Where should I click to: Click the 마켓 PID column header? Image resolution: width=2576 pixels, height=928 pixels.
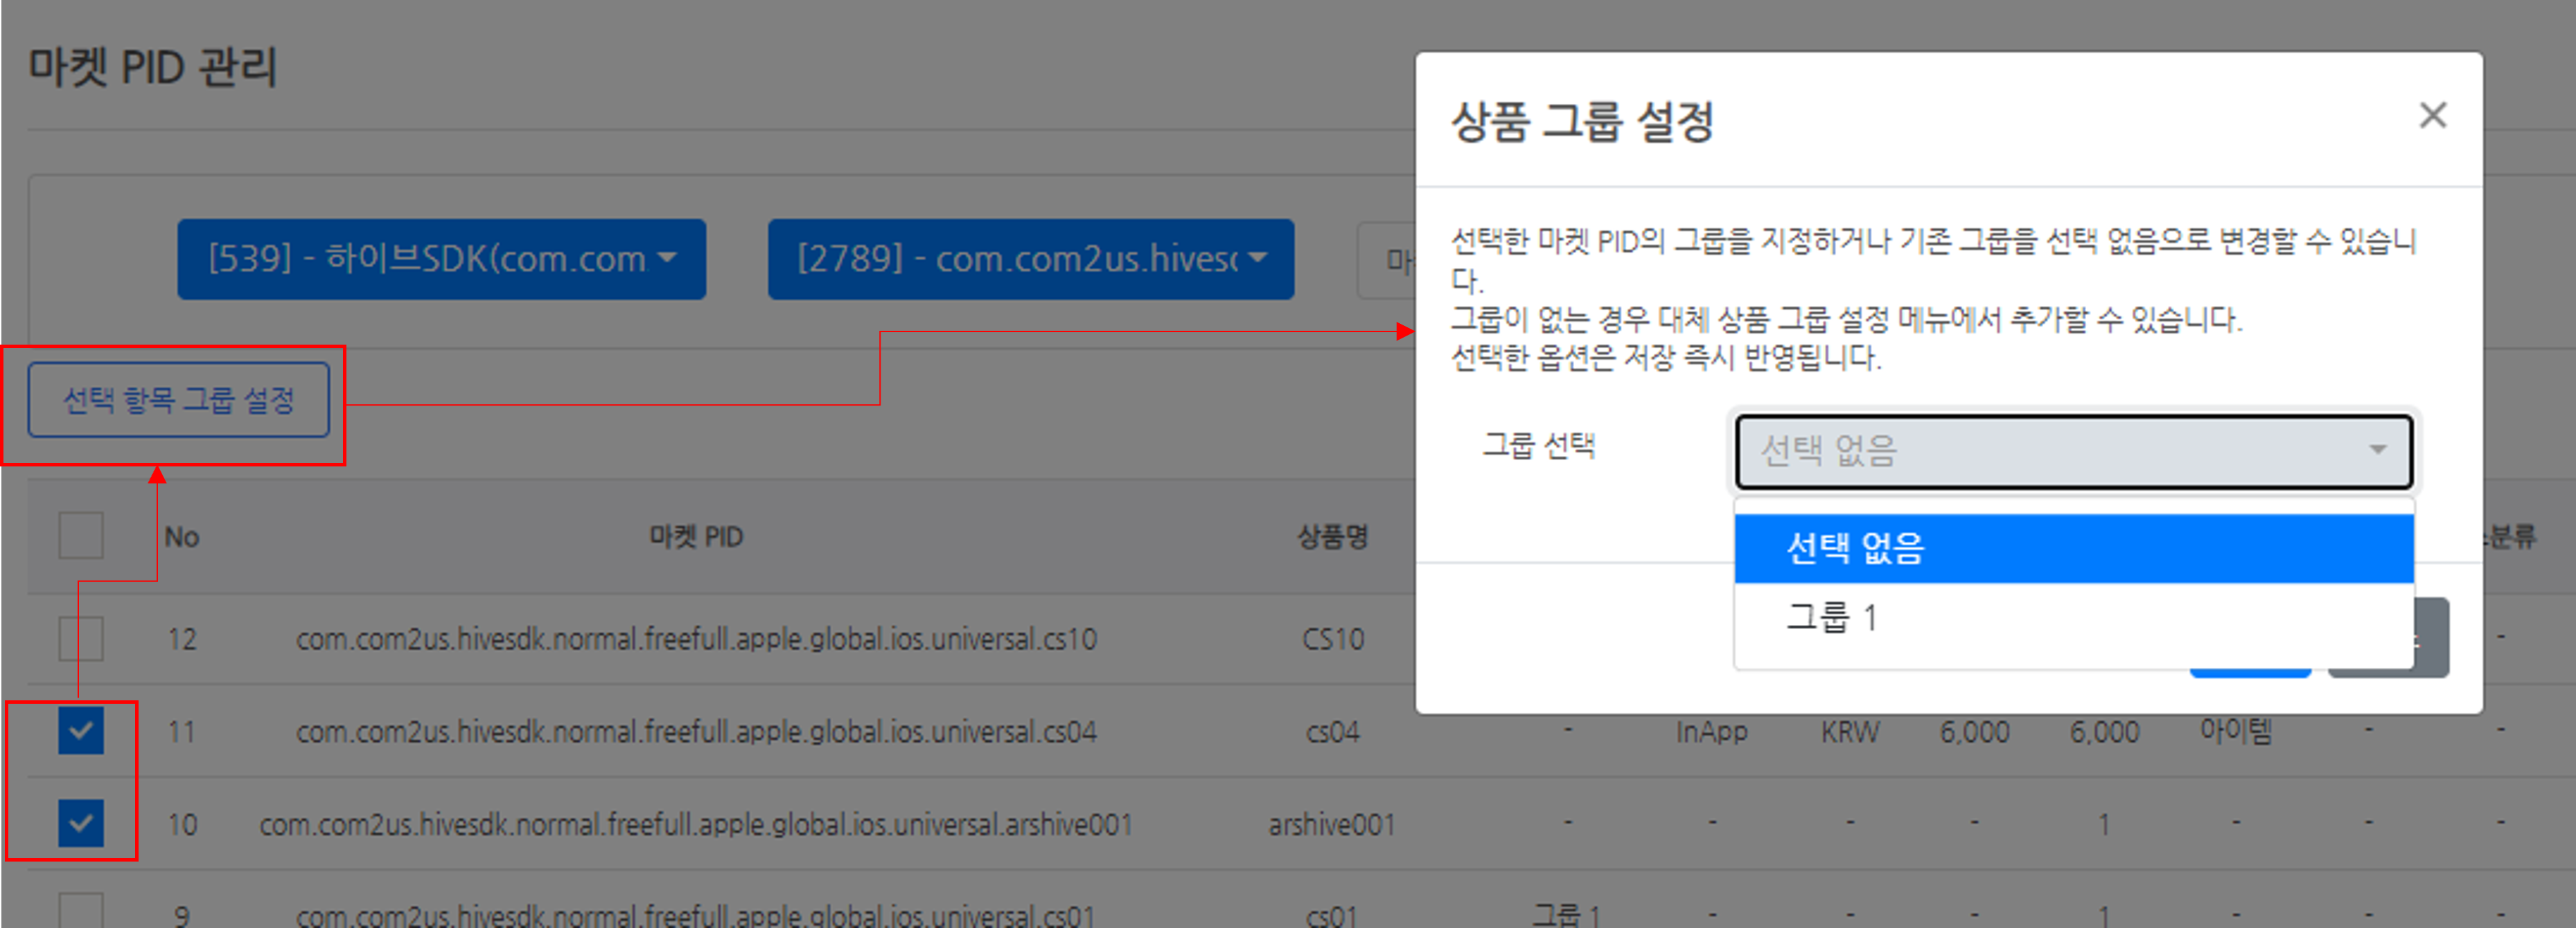[696, 538]
